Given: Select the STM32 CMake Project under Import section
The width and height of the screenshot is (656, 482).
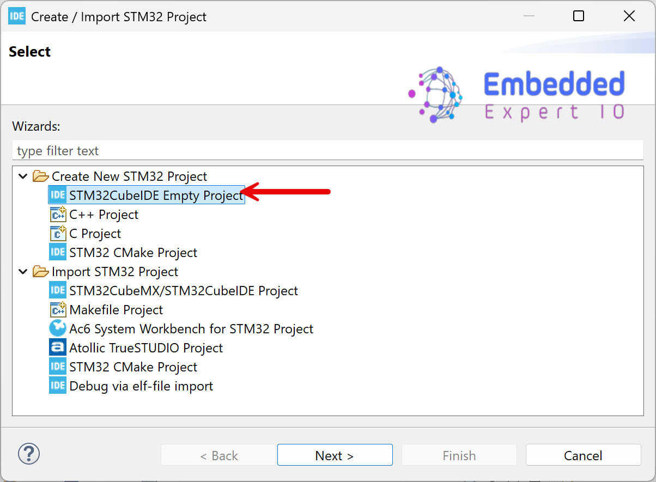Looking at the screenshot, I should 57,366.
